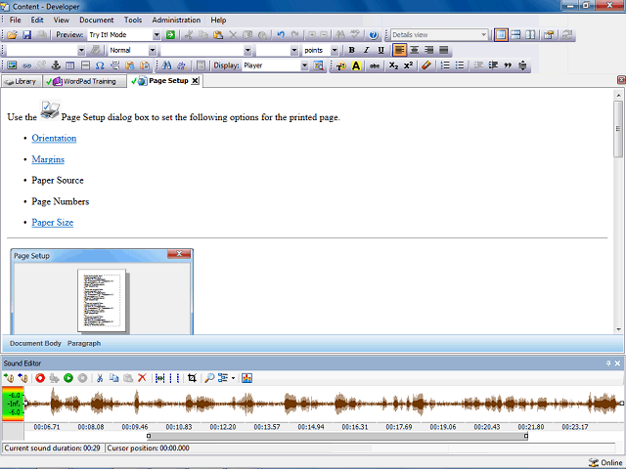Open the Details view dropdown
This screenshot has width=626, height=469.
[x=483, y=35]
